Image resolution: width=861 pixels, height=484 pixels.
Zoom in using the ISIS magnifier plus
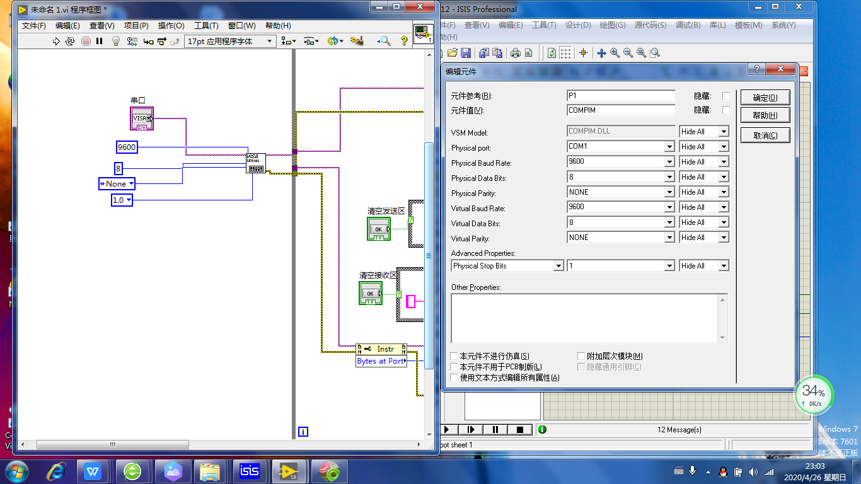click(615, 53)
